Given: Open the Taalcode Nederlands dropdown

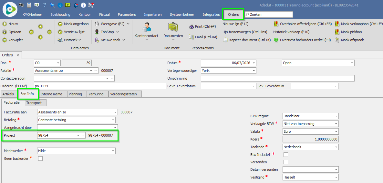Looking at the screenshot, I should pyautogui.click(x=336, y=147).
